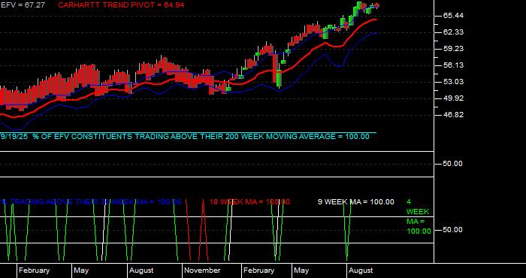This screenshot has height=278, width=526.
Task: Click the 46.82 price axis value
Action: (x=453, y=115)
